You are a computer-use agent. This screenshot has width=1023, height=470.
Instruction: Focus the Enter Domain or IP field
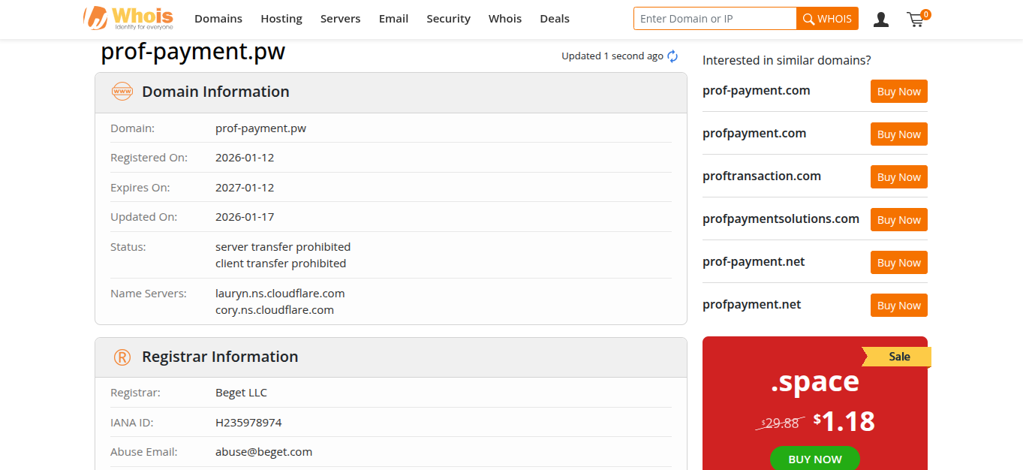tap(715, 19)
